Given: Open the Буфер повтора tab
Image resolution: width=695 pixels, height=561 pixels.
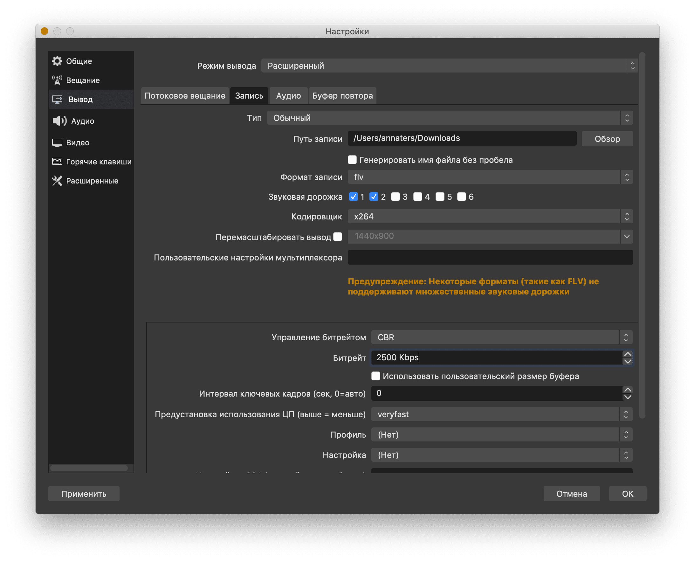Looking at the screenshot, I should 342,96.
